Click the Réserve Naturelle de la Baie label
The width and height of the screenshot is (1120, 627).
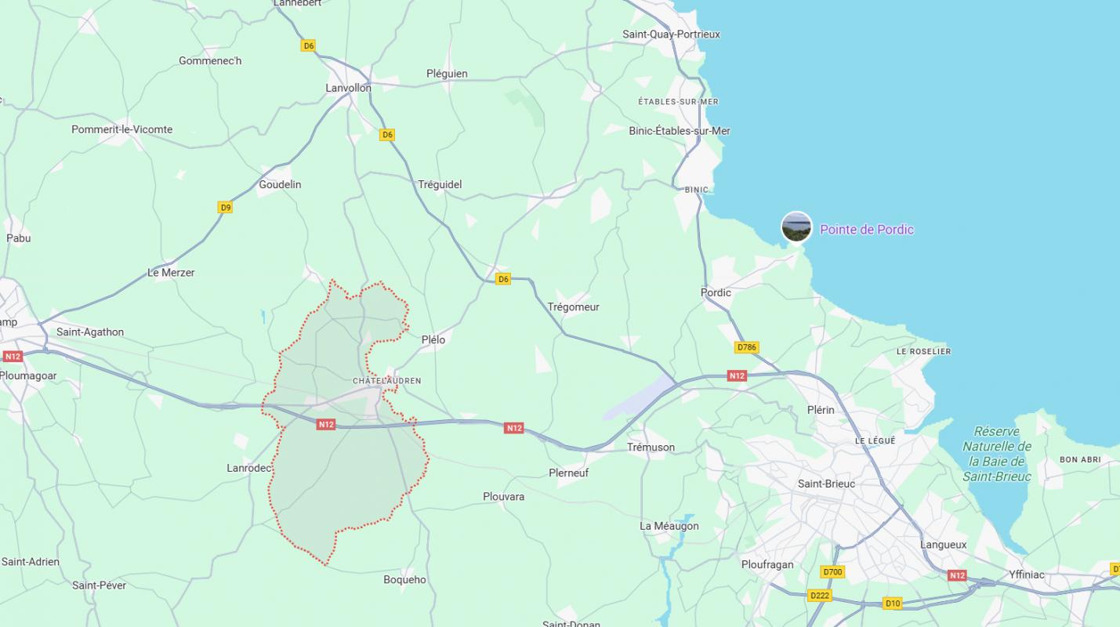(x=997, y=454)
